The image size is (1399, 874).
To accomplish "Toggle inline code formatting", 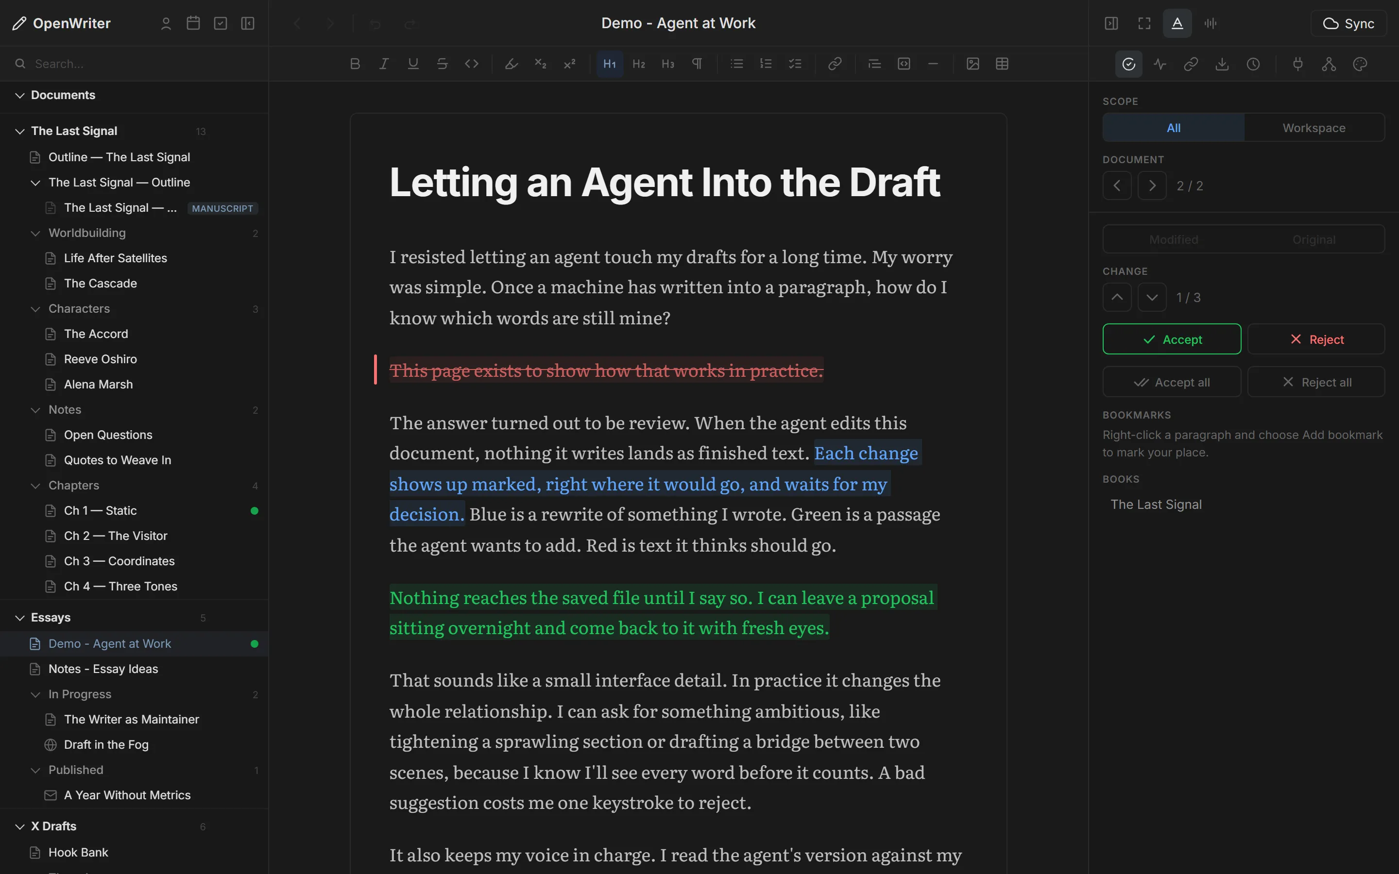I will [x=471, y=64].
